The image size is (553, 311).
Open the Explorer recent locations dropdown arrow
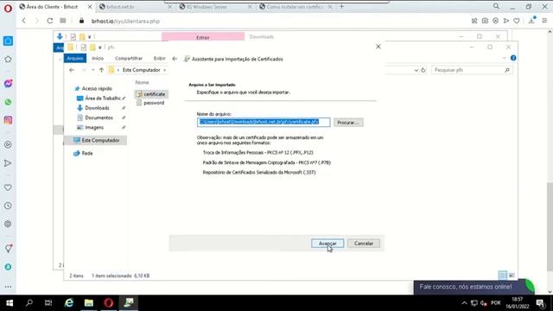click(92, 70)
